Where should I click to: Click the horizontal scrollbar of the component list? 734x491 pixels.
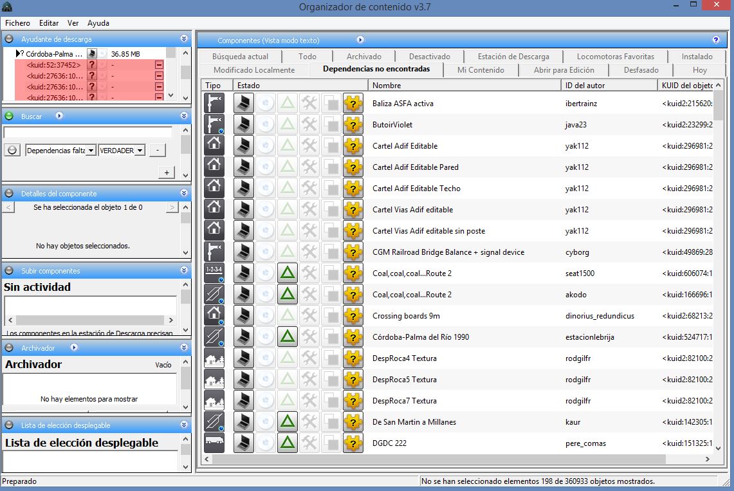click(439, 459)
